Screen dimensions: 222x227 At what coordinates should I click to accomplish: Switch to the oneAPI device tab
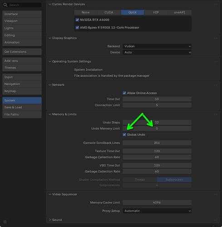[x=180, y=12]
